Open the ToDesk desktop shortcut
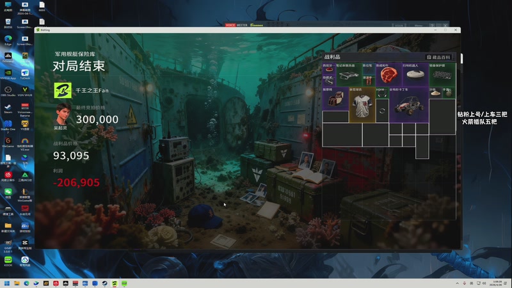This screenshot has height=288, width=512. tap(25, 74)
